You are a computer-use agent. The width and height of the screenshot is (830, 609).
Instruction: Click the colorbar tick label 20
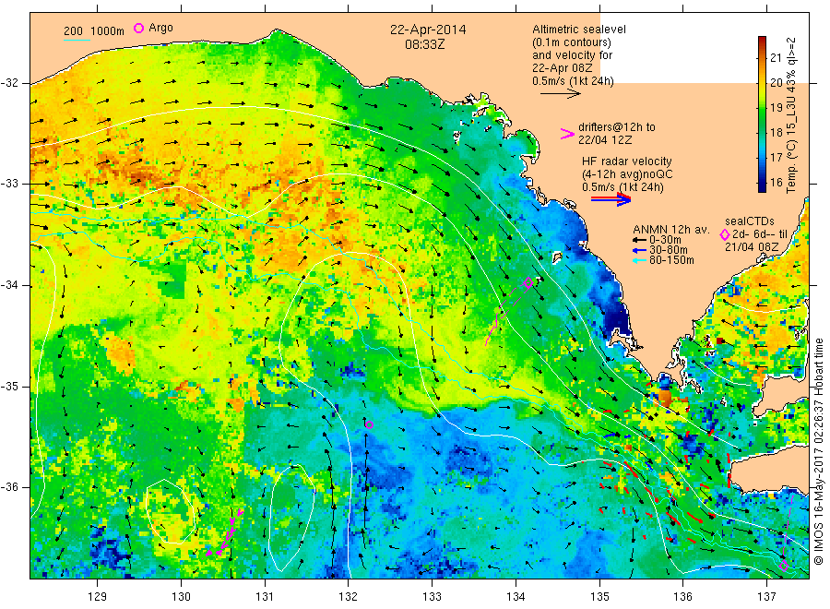coord(776,83)
